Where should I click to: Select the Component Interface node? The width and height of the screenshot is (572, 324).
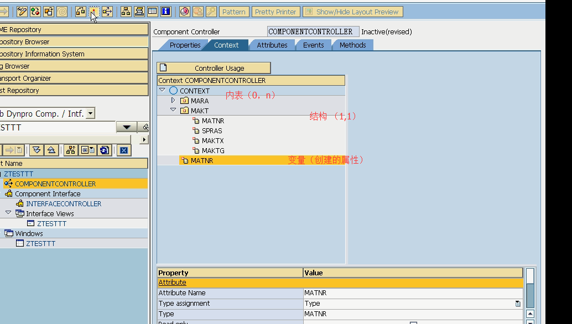point(48,194)
